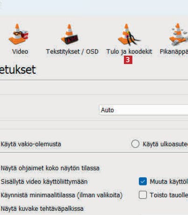Toggle Näytä ohjaimet koko näytön tilassa
Screen dimensions: 188x215
coord(50,168)
